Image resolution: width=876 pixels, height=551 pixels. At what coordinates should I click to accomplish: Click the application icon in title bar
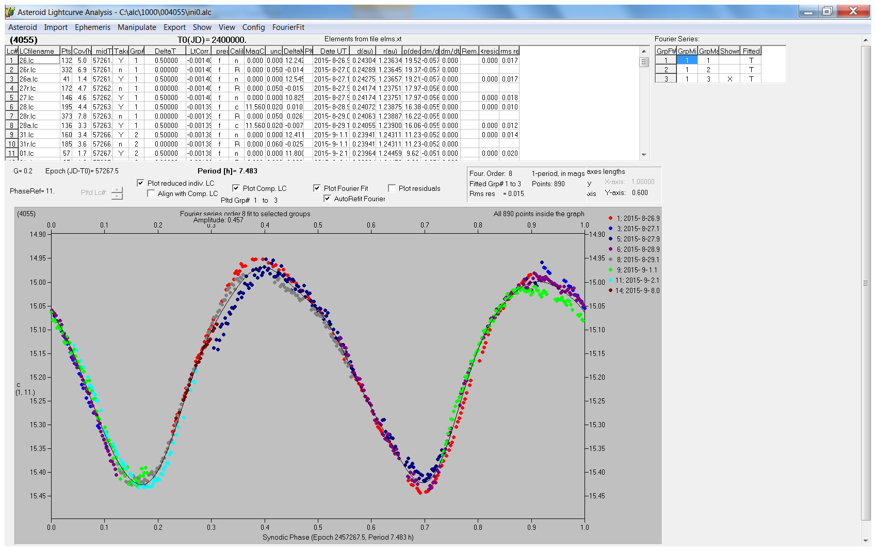[x=10, y=12]
